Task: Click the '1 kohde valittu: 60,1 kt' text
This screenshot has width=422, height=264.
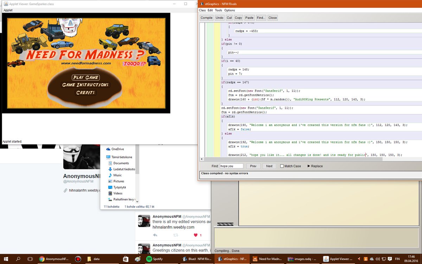Action: (x=139, y=207)
